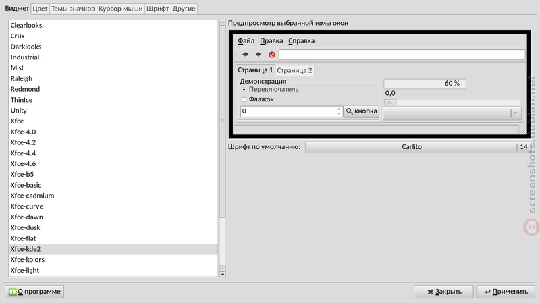Select the Darklooks theme
This screenshot has height=303, width=540.
tap(113, 47)
